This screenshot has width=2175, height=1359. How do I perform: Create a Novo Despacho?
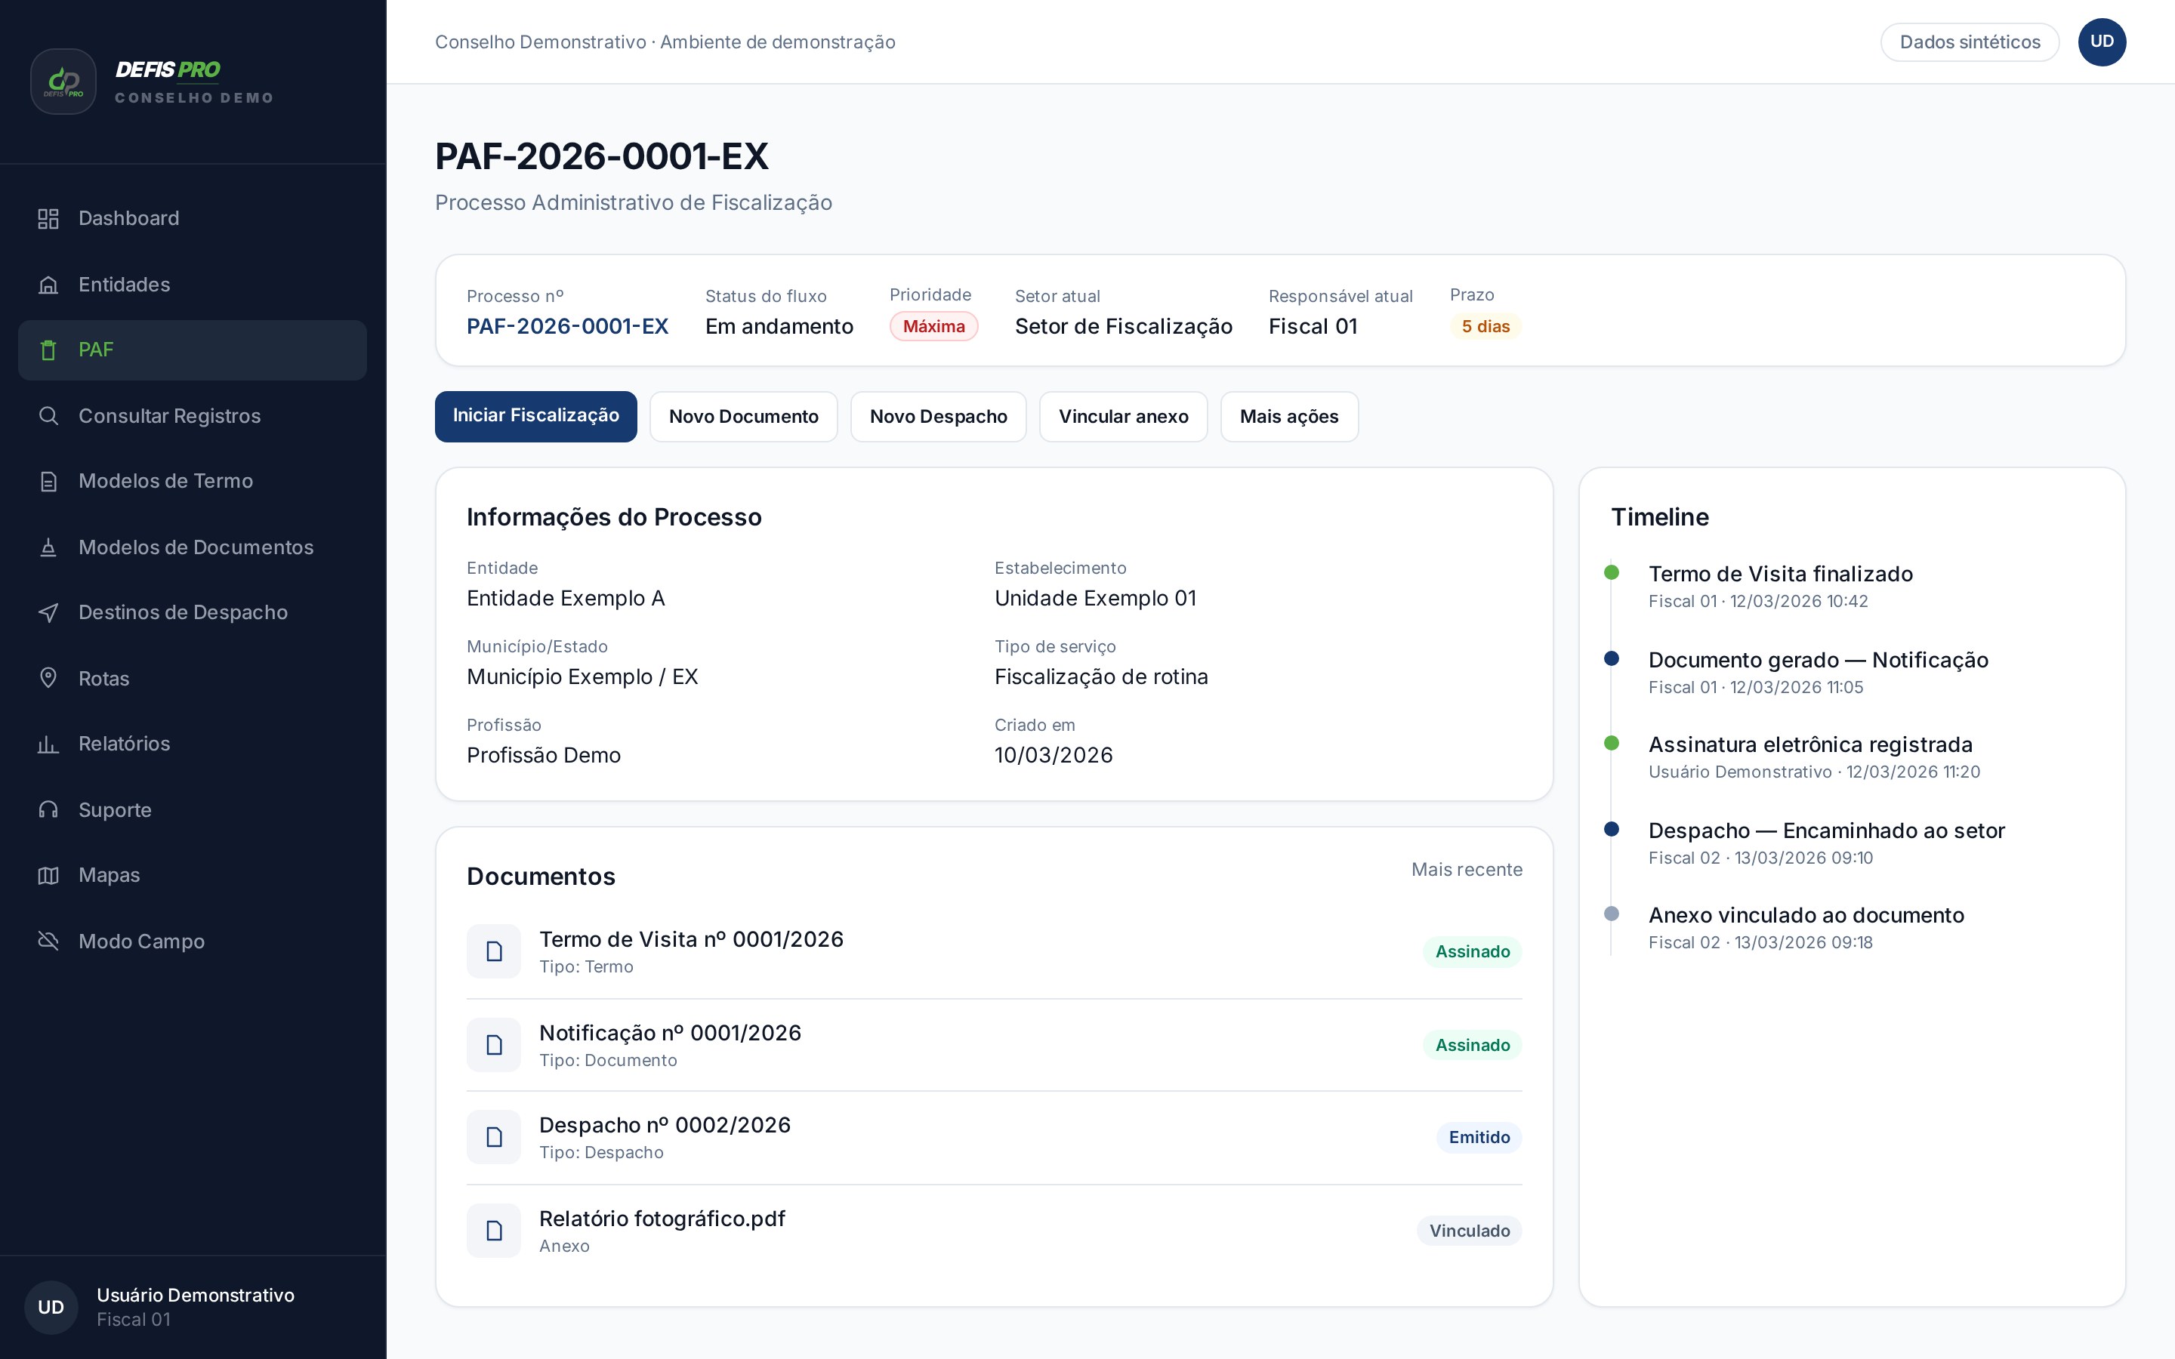point(938,416)
